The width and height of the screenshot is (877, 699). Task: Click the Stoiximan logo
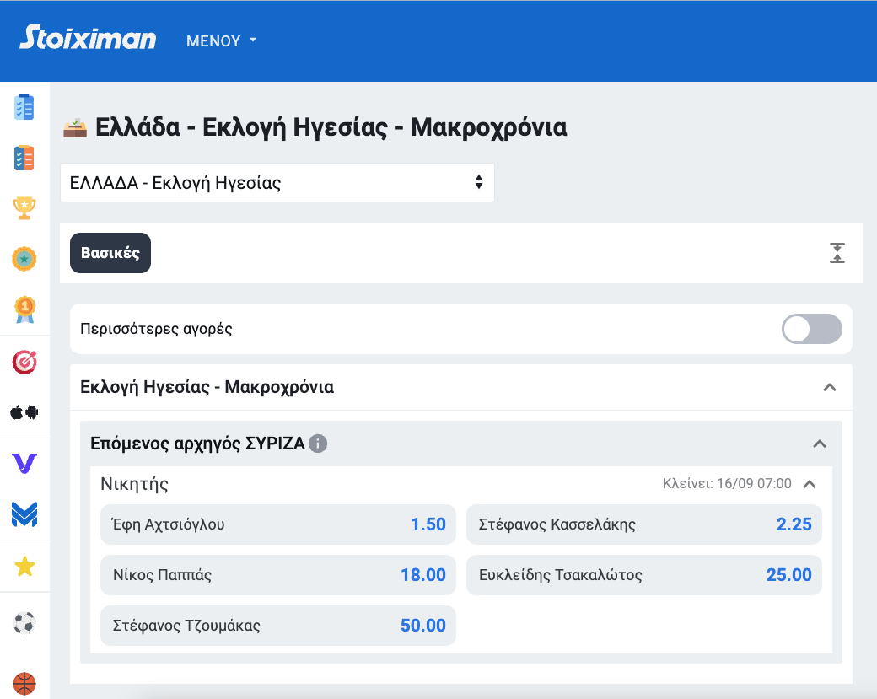(88, 39)
